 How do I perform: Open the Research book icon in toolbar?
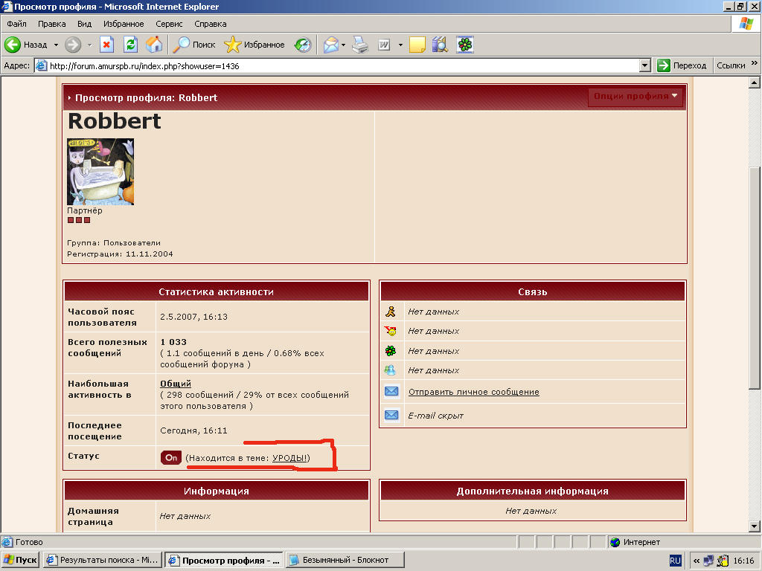(440, 45)
